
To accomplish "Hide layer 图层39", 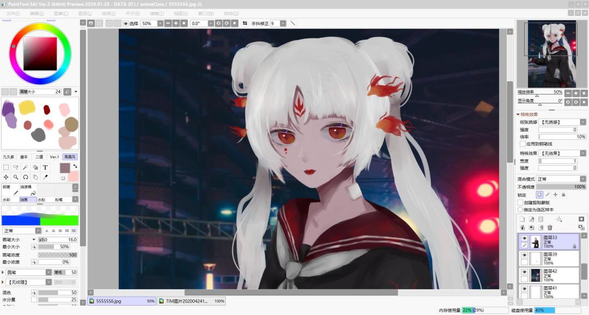I will [525, 255].
